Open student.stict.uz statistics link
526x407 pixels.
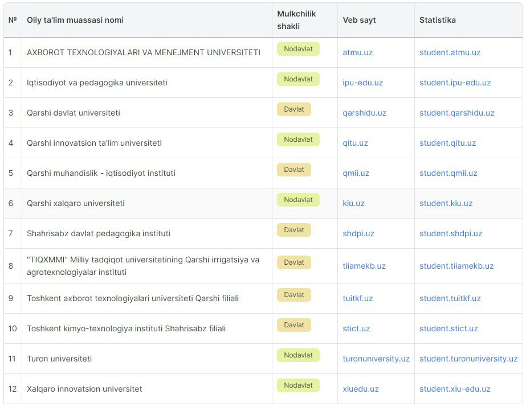pyautogui.click(x=448, y=328)
